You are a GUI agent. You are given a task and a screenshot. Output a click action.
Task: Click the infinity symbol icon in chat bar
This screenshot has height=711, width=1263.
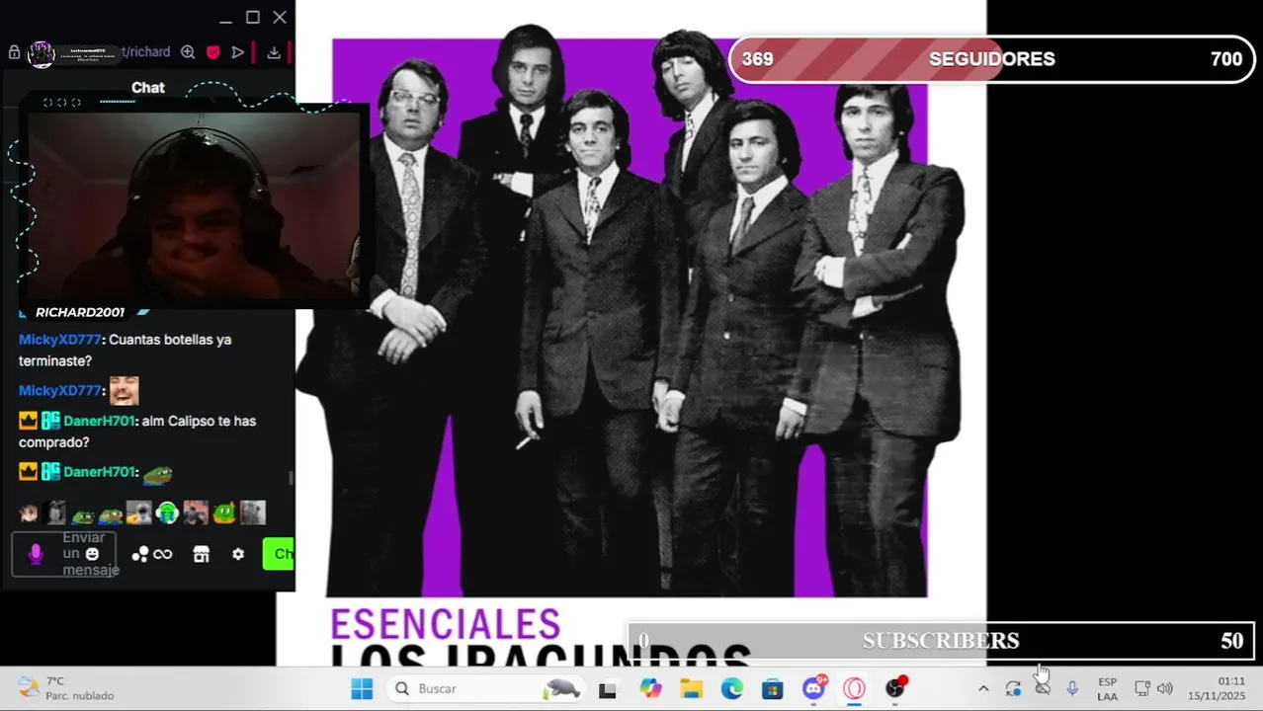coord(163,555)
